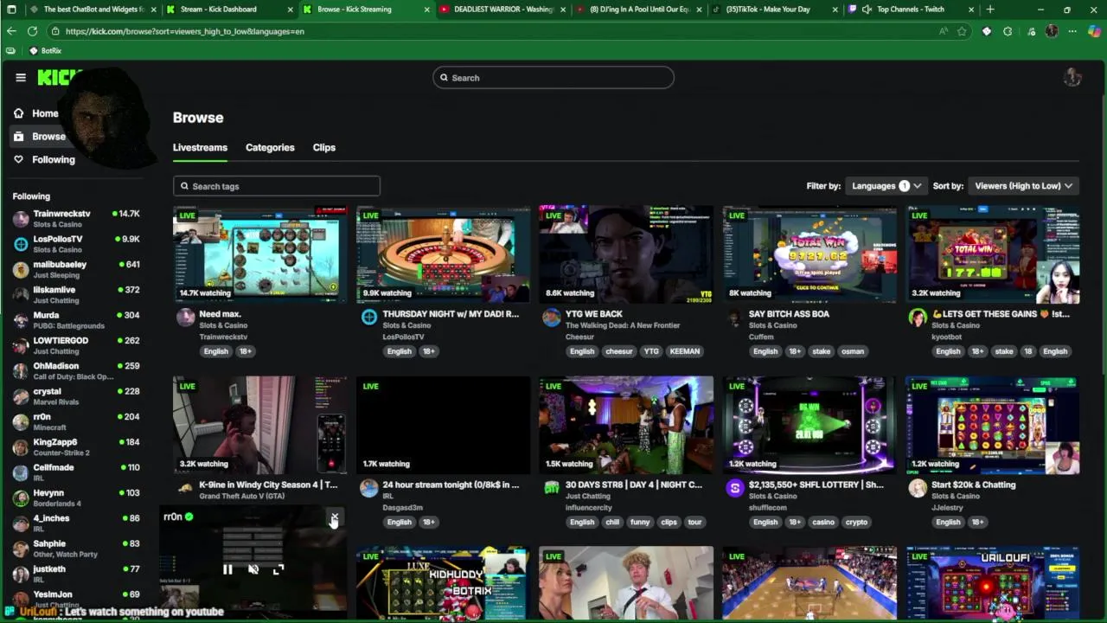Select the crypto tag under shufflecom

pyautogui.click(x=856, y=522)
